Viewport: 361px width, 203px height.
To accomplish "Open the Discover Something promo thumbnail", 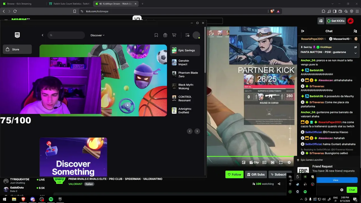I will click(73, 157).
